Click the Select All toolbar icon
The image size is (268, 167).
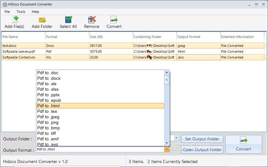68,20
